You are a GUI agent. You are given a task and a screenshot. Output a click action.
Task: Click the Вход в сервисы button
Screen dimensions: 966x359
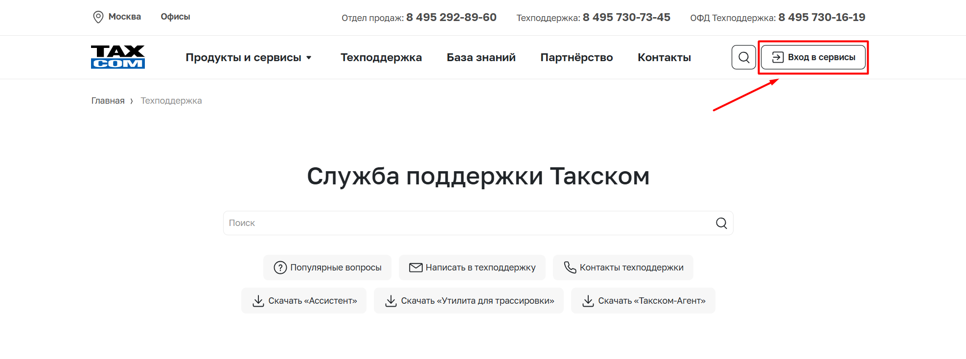(x=813, y=57)
